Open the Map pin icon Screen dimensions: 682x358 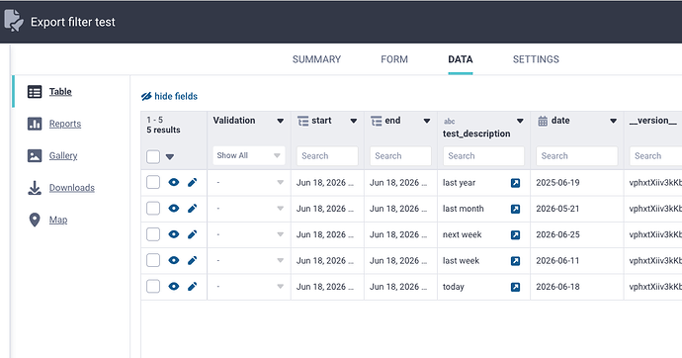[35, 220]
